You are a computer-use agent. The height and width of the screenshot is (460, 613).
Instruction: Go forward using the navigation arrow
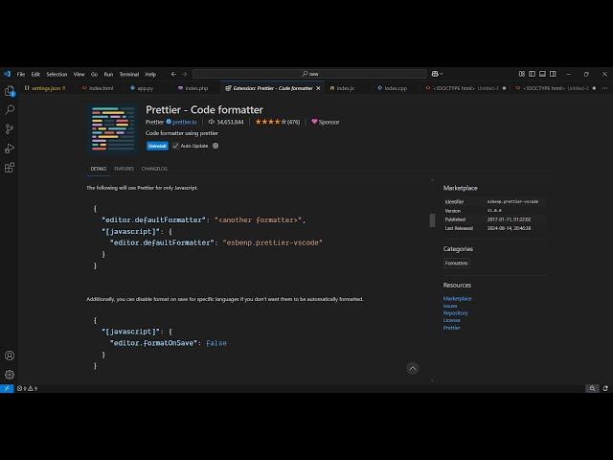point(184,74)
